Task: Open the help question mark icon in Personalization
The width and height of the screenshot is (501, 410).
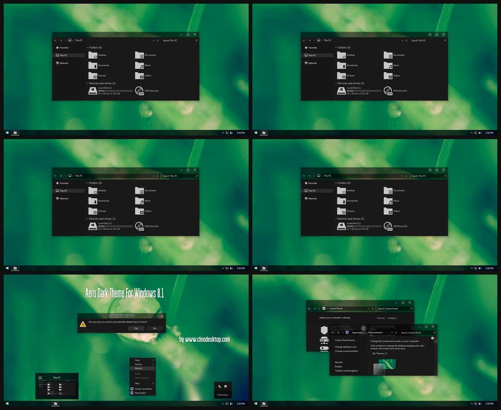Action: [x=433, y=338]
